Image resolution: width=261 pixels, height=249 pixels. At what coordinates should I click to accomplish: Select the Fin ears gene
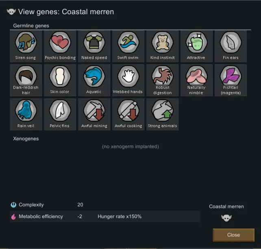(231, 46)
